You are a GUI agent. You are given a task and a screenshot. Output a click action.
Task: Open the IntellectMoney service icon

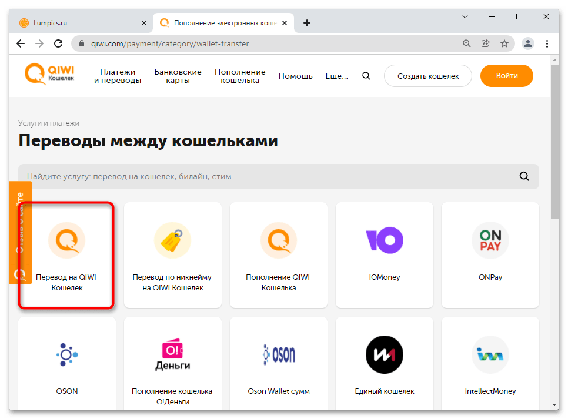[x=490, y=354]
